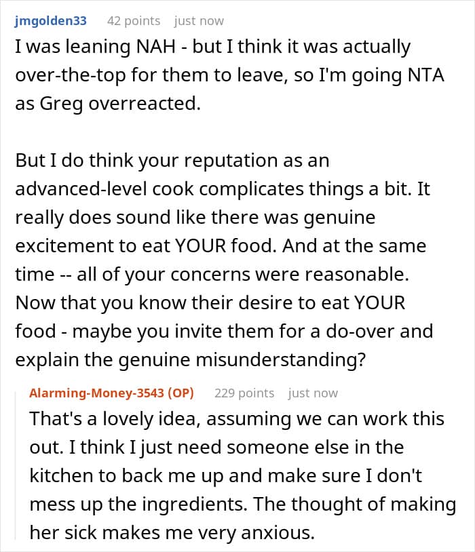Click the 42 points score
Image resolution: width=475 pixels, height=552 pixels.
[134, 21]
